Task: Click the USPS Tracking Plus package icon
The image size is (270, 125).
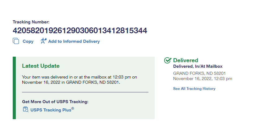Action: click(26, 109)
